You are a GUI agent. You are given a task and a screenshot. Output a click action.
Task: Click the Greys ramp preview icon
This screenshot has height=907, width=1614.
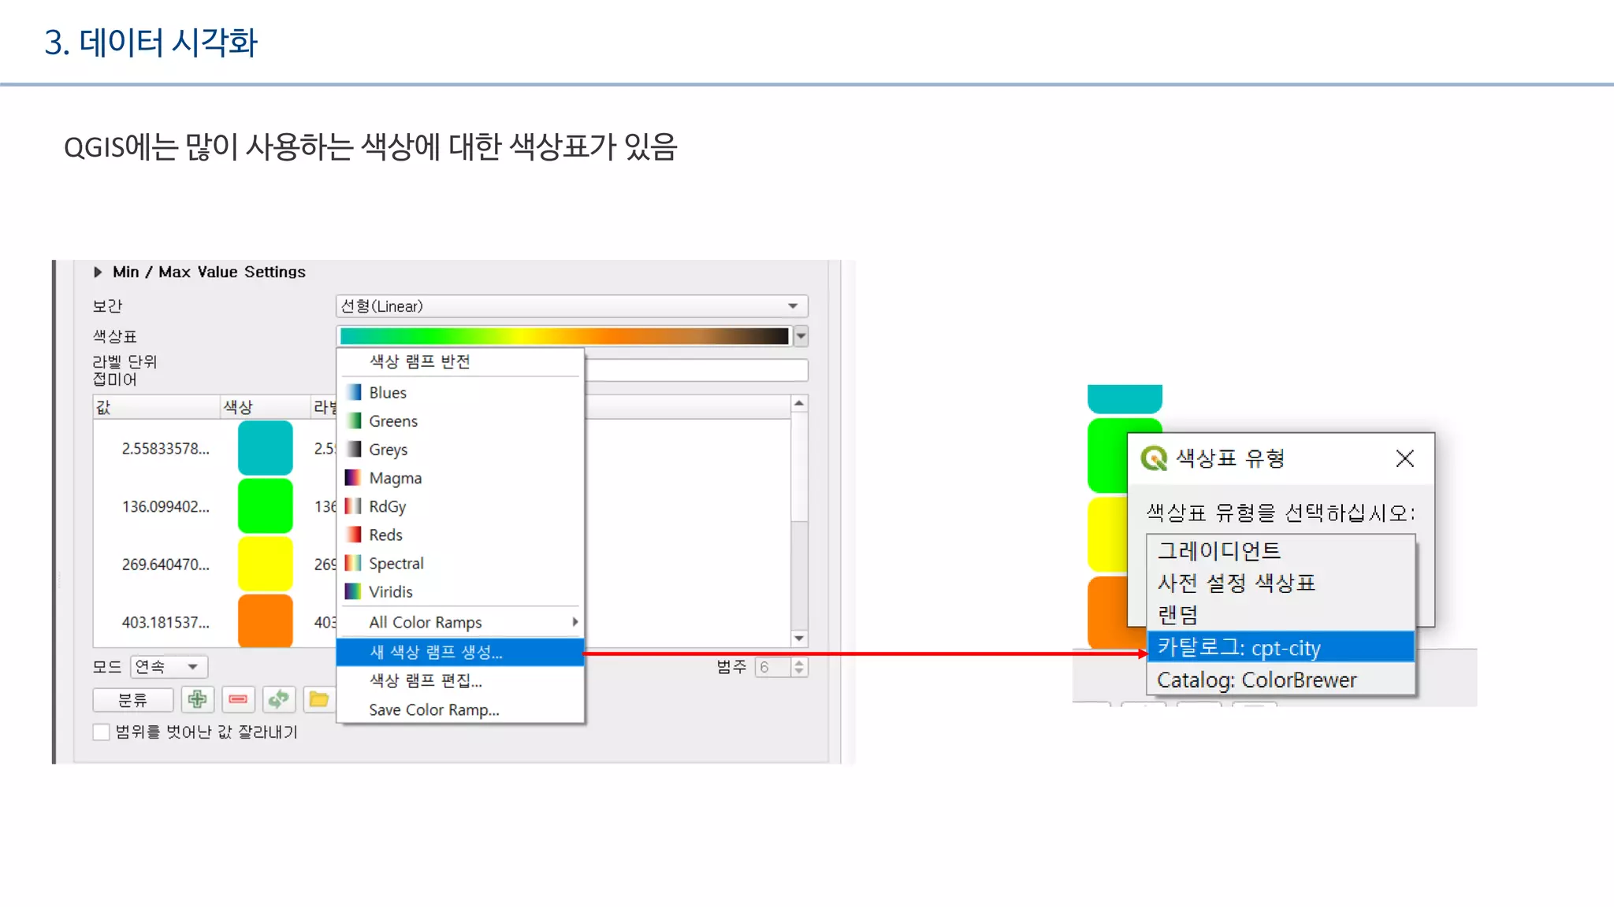coord(353,449)
